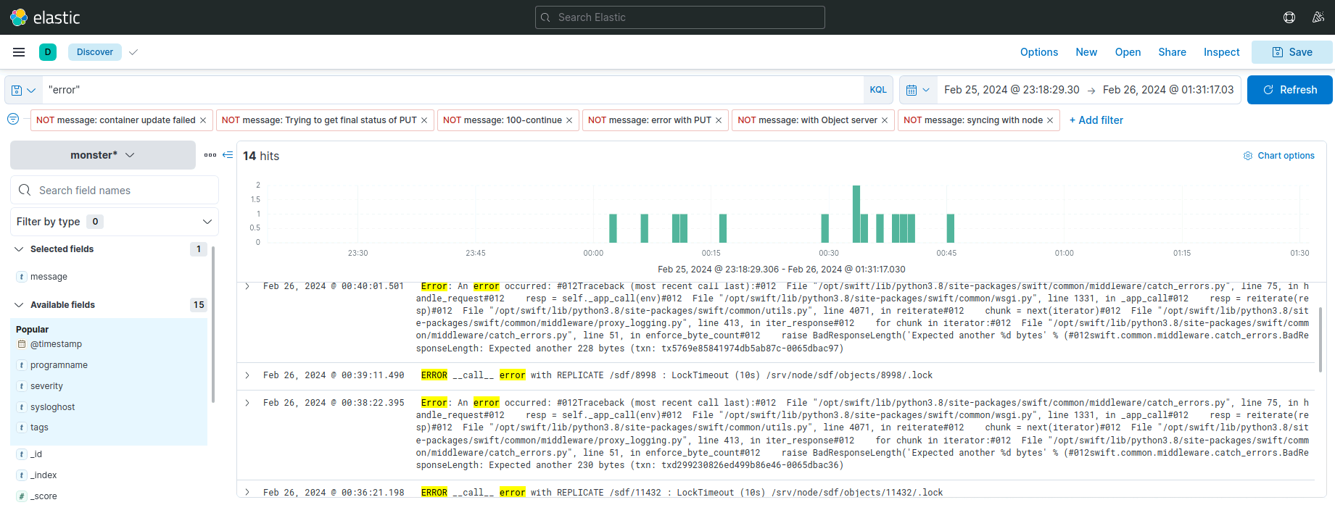Expand the Filter by type dropdown
This screenshot has height=505, width=1335.
tap(115, 222)
